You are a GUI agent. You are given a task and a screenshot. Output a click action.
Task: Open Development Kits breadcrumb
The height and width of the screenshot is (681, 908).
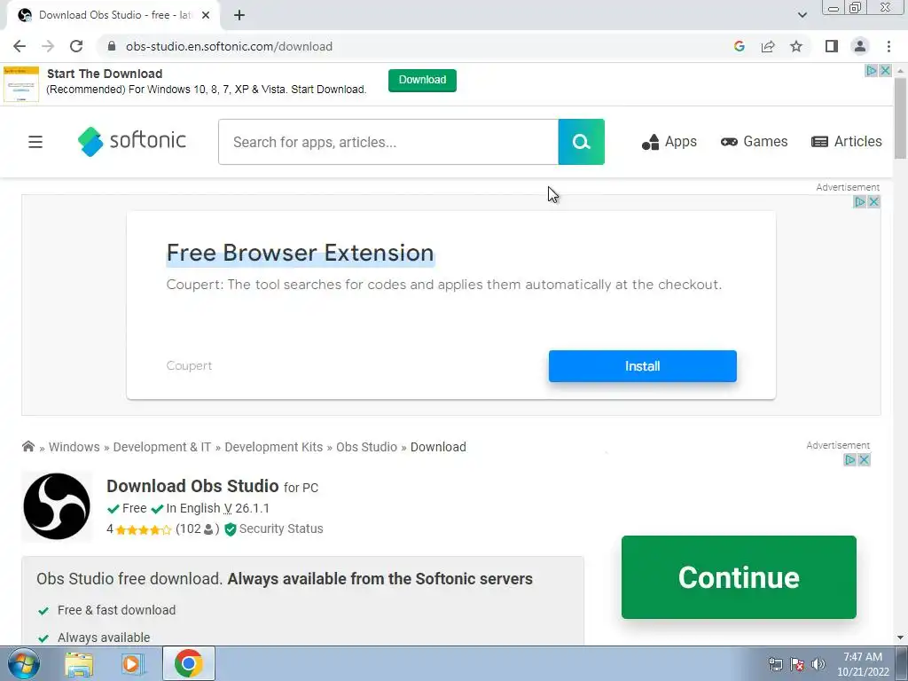pyautogui.click(x=273, y=447)
